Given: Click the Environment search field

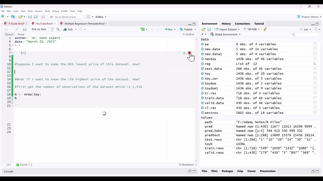Looking at the screenshot, I should coord(305,34).
